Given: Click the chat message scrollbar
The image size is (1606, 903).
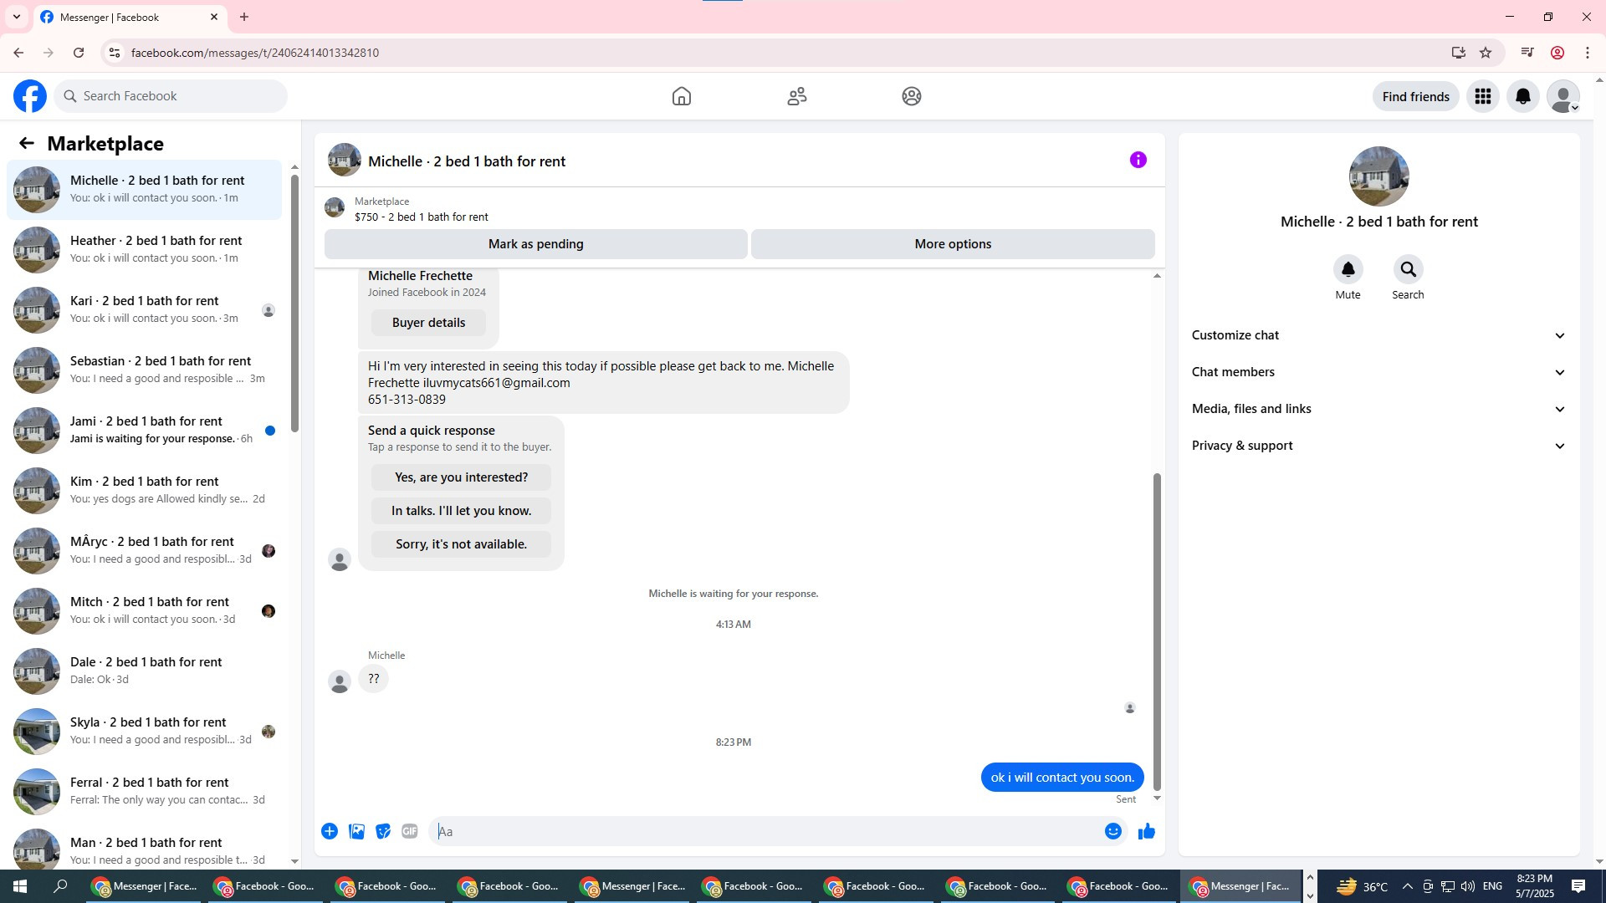Looking at the screenshot, I should tap(1157, 627).
